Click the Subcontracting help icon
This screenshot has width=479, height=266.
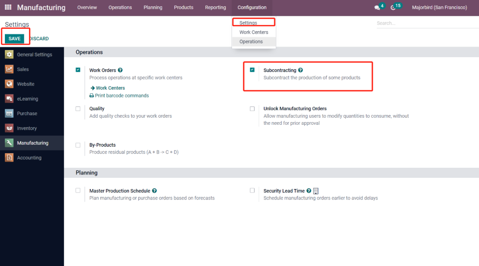pos(300,70)
